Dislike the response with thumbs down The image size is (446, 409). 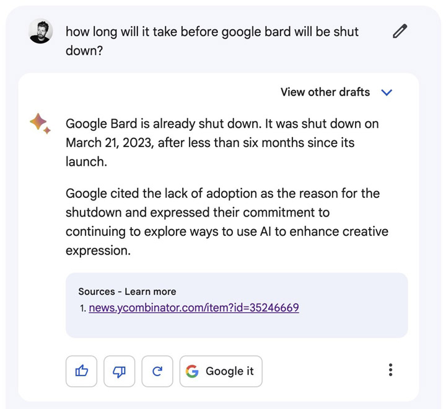(120, 371)
